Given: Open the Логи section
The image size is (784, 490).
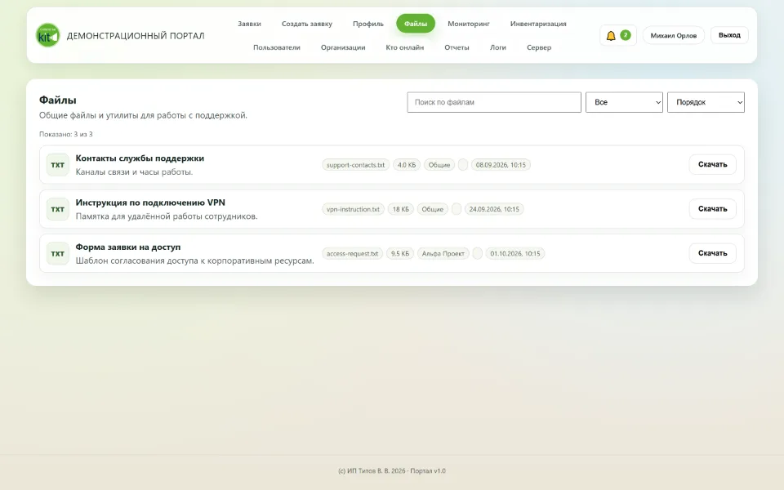Looking at the screenshot, I should 497,47.
